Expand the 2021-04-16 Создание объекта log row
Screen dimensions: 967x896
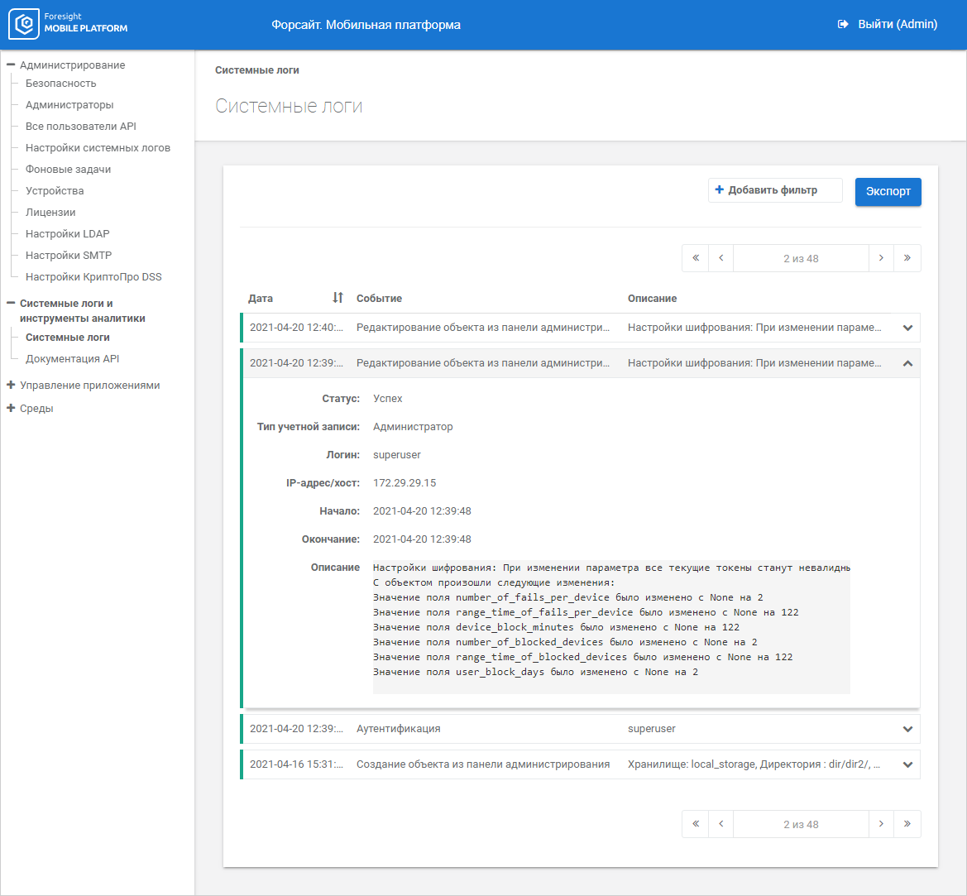click(907, 764)
